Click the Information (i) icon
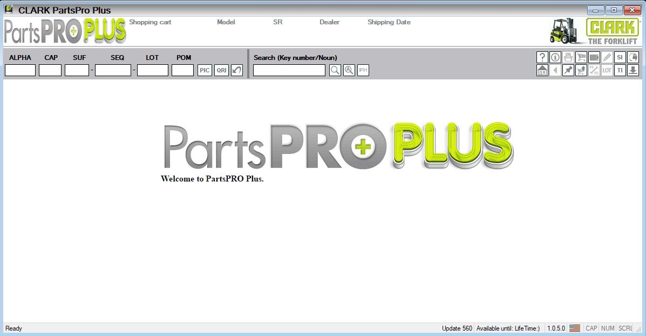Screen dimensions: 646x336 click(555, 57)
